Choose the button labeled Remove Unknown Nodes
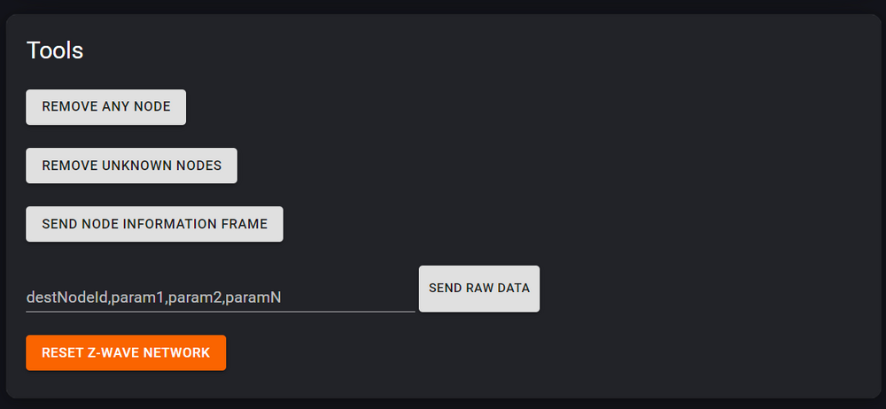 [131, 166]
